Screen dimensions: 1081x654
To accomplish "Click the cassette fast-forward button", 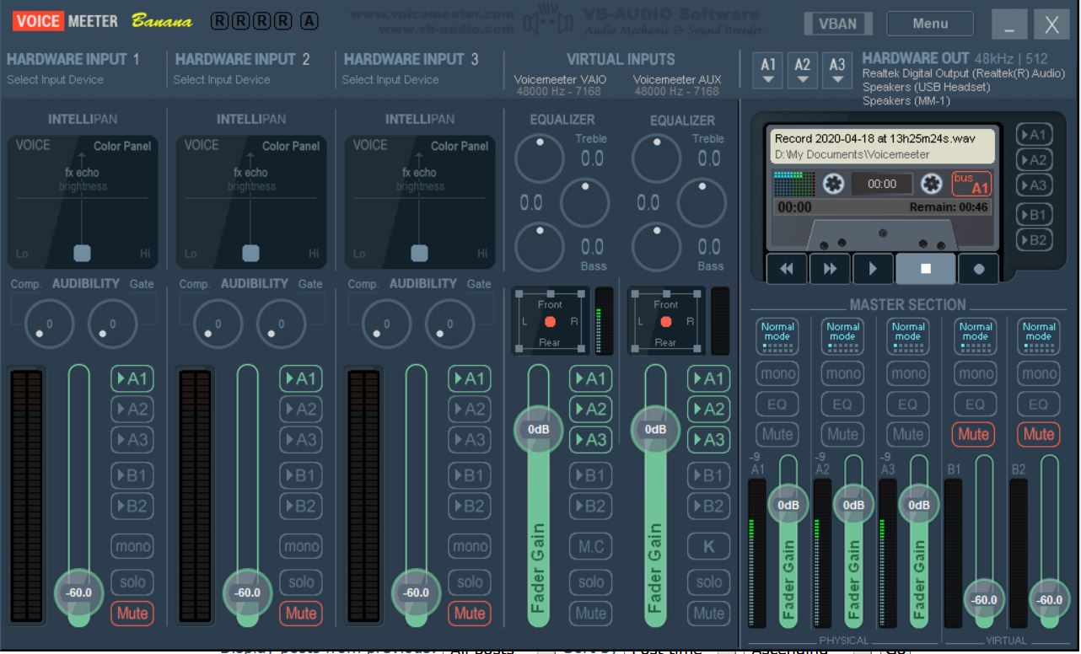I will (x=830, y=269).
